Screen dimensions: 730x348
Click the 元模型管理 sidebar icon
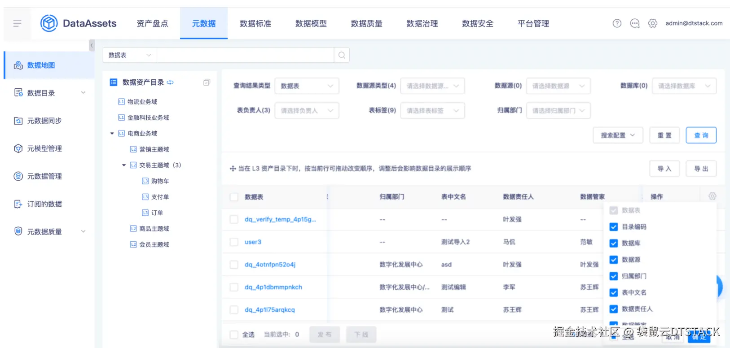[18, 148]
